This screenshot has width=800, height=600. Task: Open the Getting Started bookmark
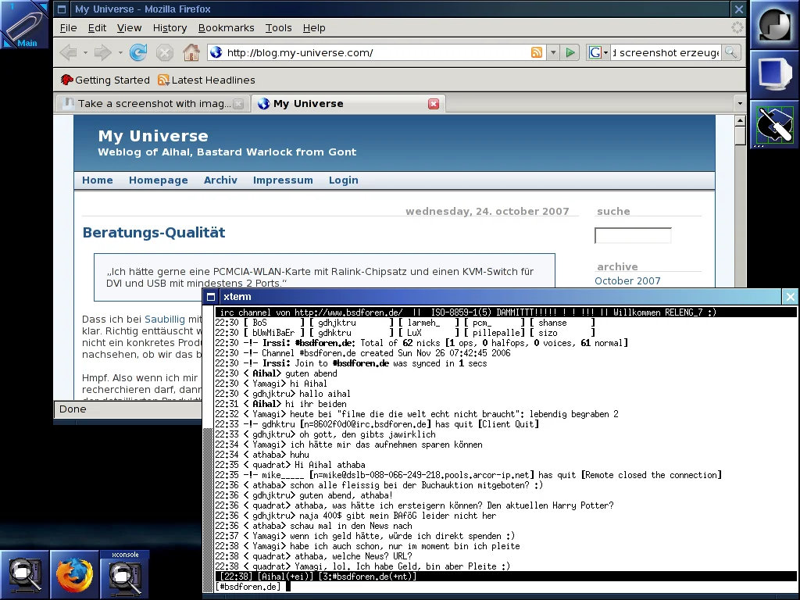[105, 80]
